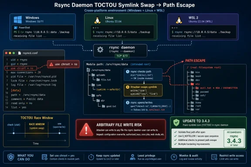
Task: Click checkmark beside Use O_NOFOLLOW secure open
Action: pyautogui.click(x=175, y=136)
